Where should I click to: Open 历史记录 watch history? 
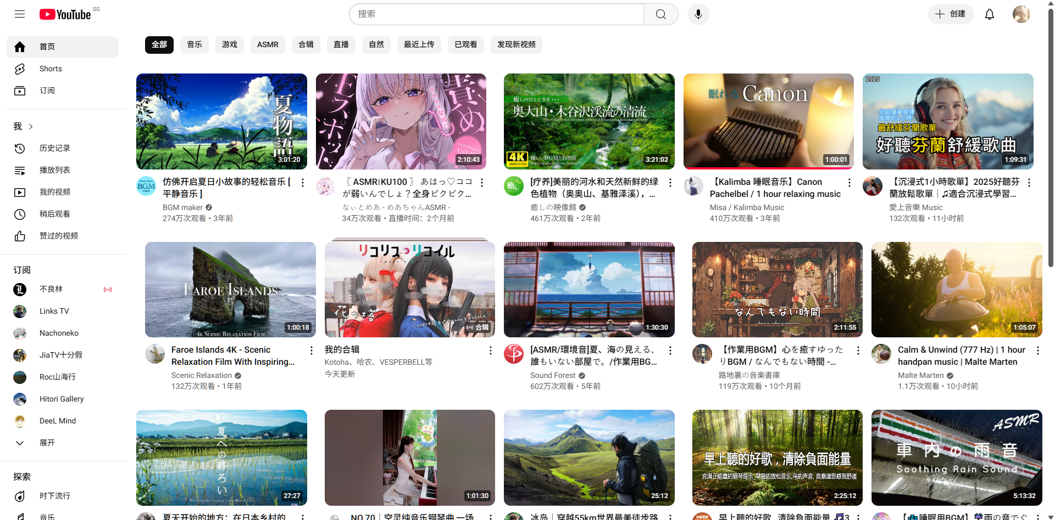tap(54, 148)
